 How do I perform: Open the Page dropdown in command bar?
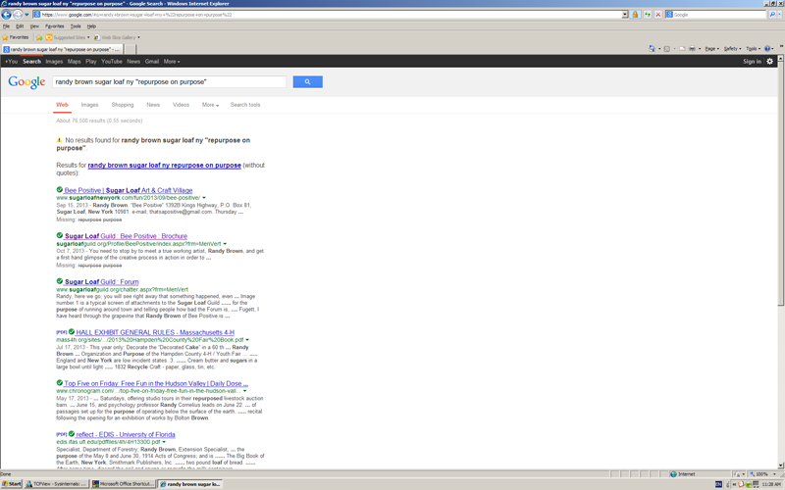[712, 48]
